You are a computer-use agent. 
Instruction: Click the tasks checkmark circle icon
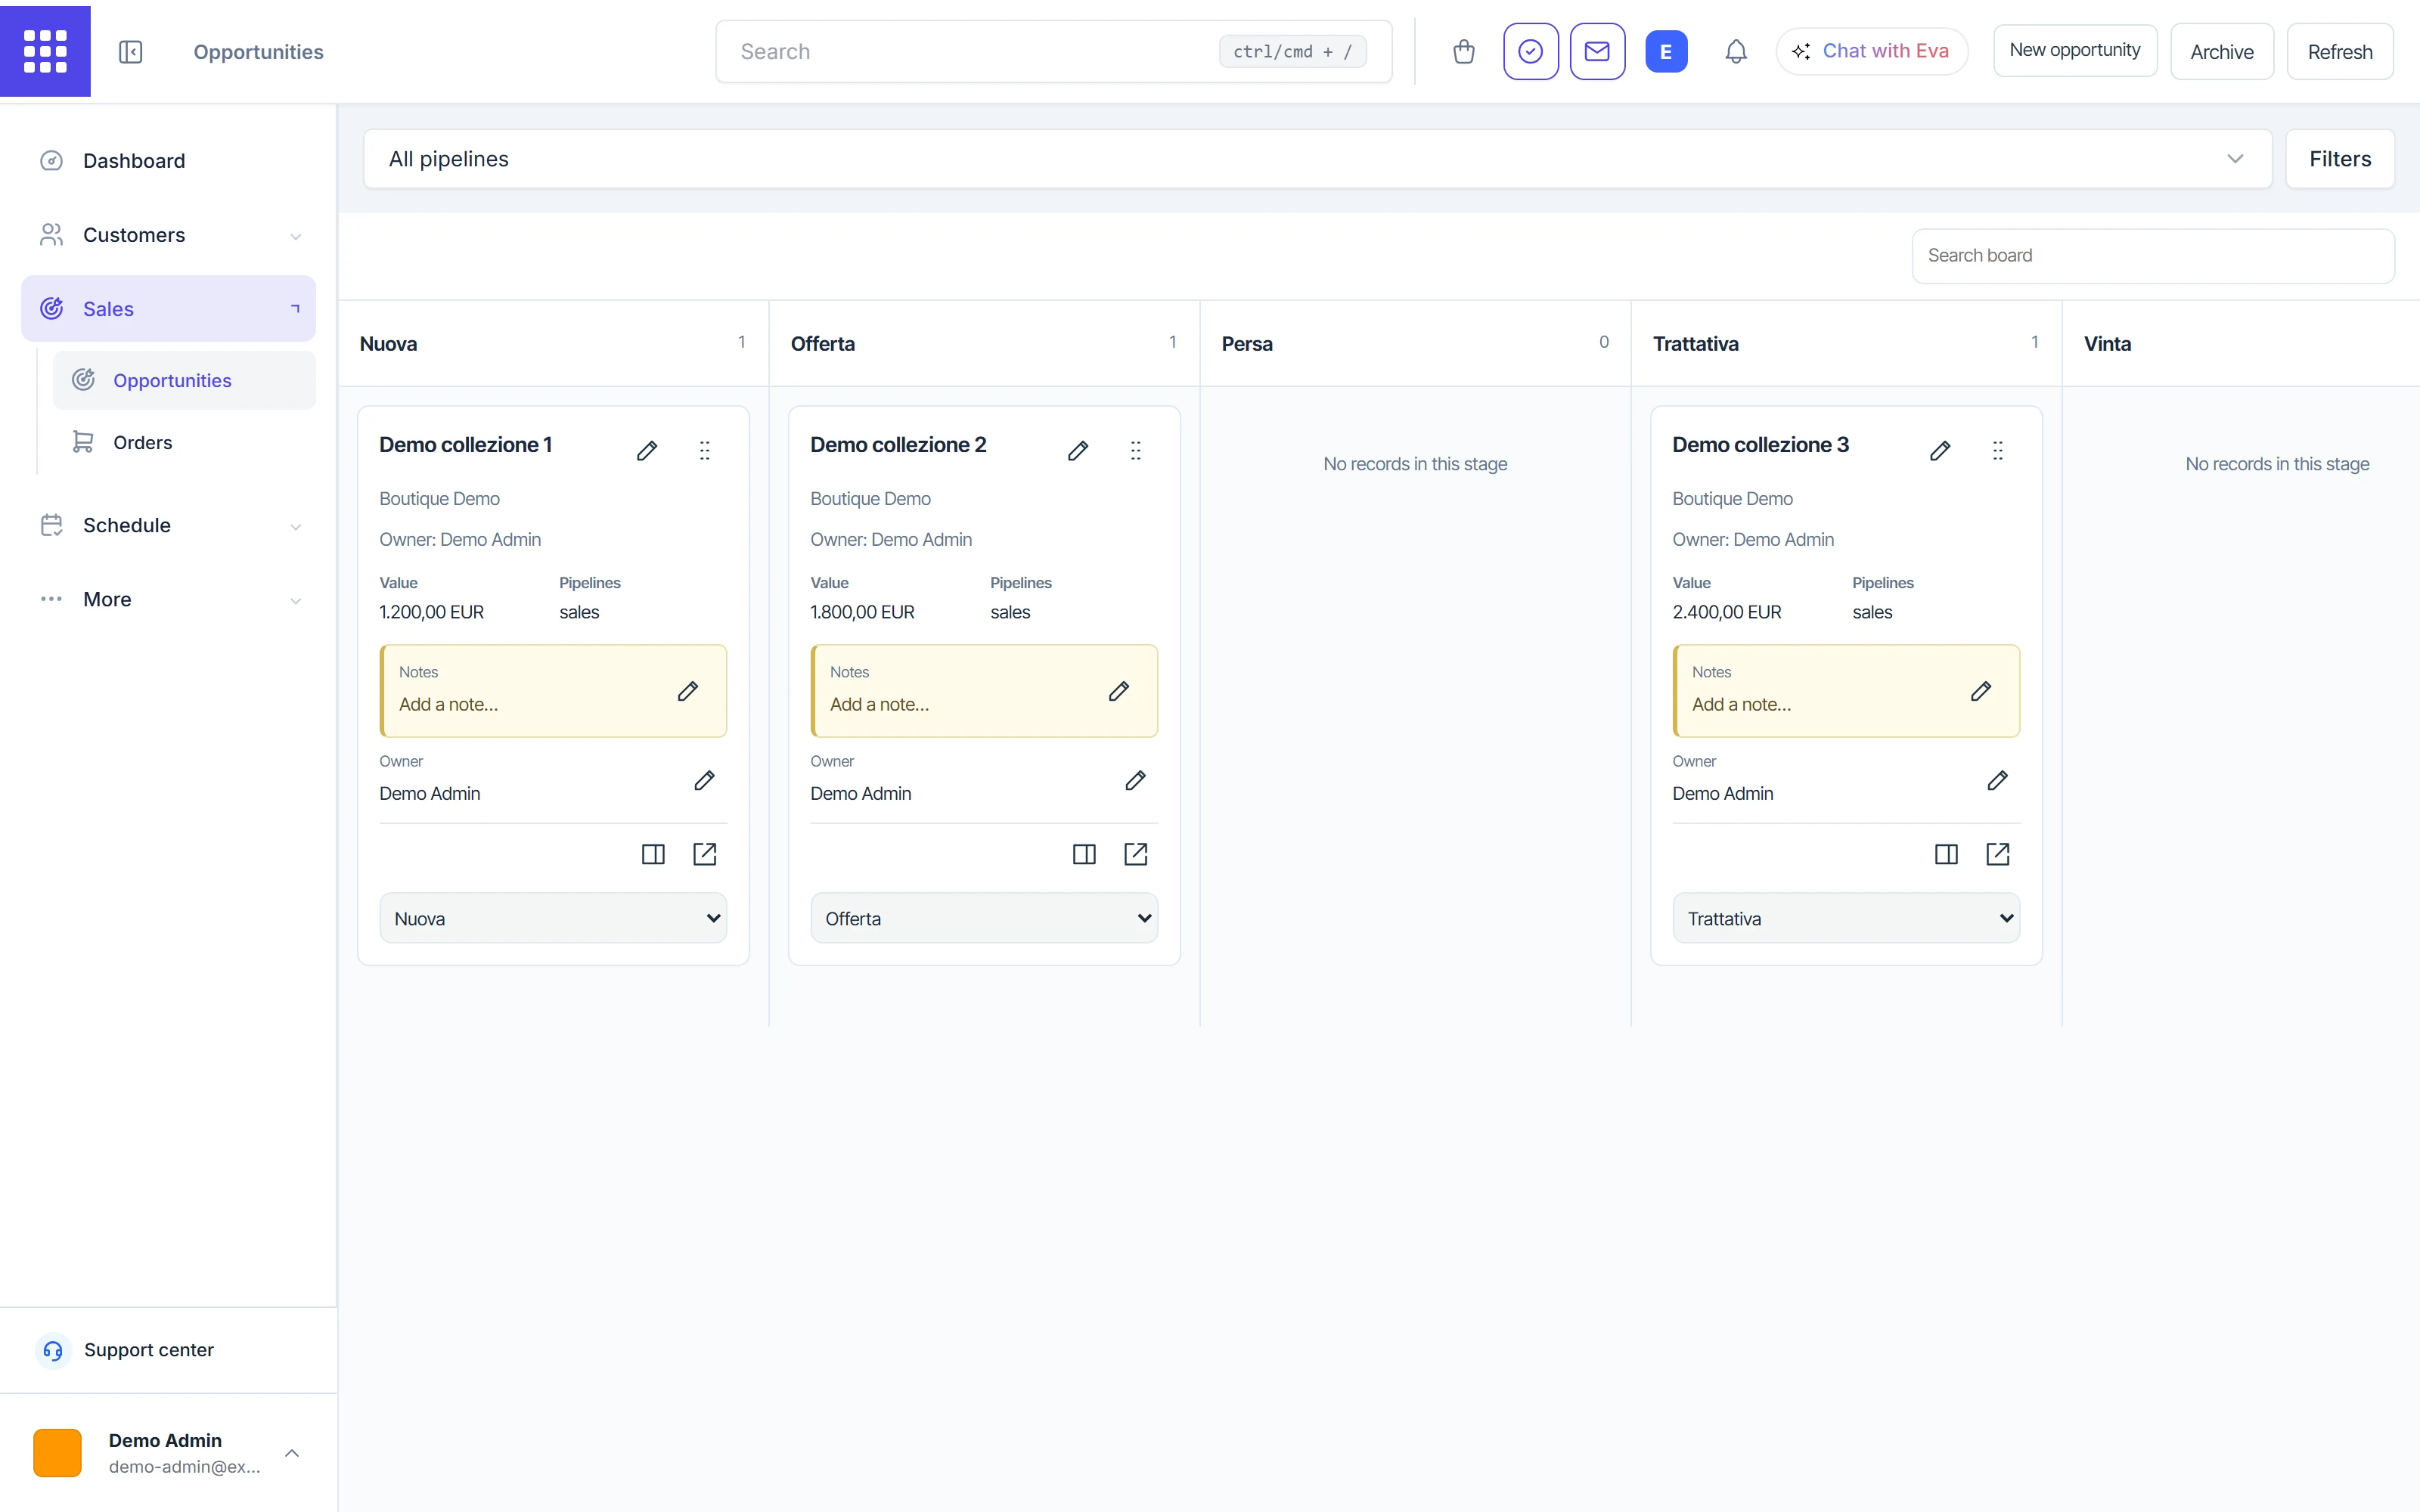click(x=1530, y=52)
